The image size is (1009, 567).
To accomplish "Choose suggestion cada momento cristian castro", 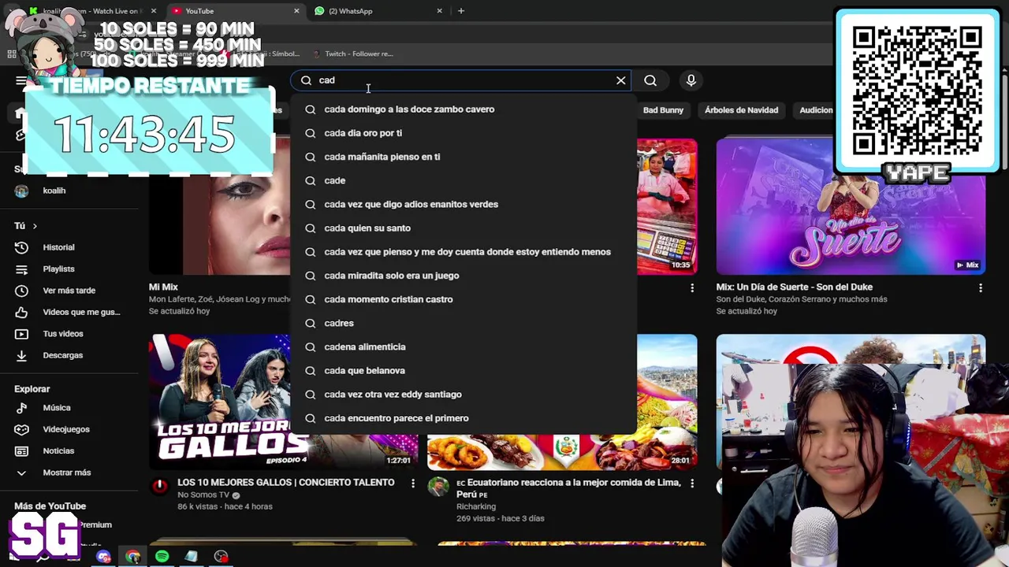I will click(x=464, y=299).
